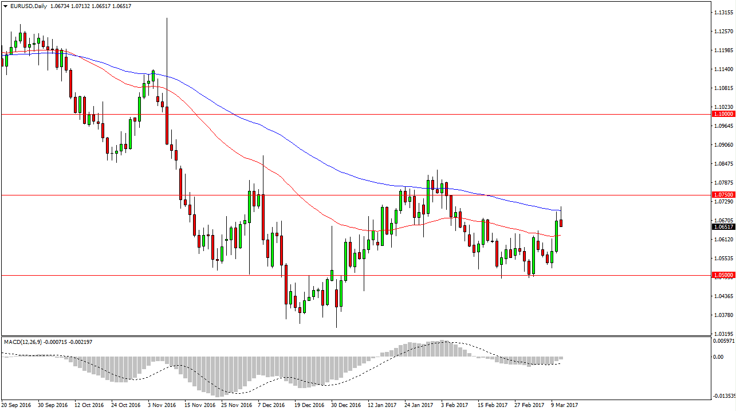The width and height of the screenshot is (736, 411).
Task: Click the 20 Sep 2016 date label
Action: coord(17,405)
